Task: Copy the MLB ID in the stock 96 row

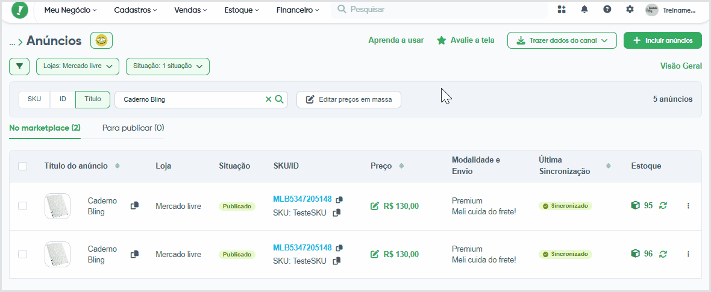Action: [x=339, y=247]
